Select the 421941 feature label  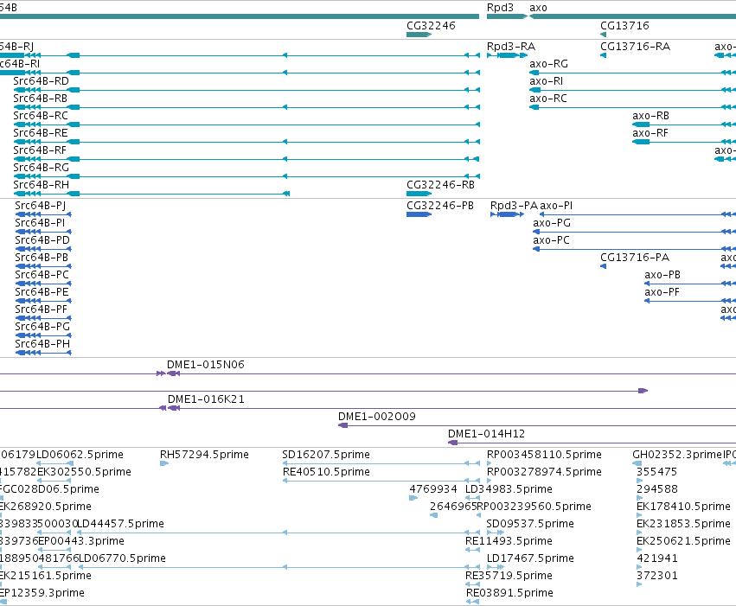pos(657,559)
